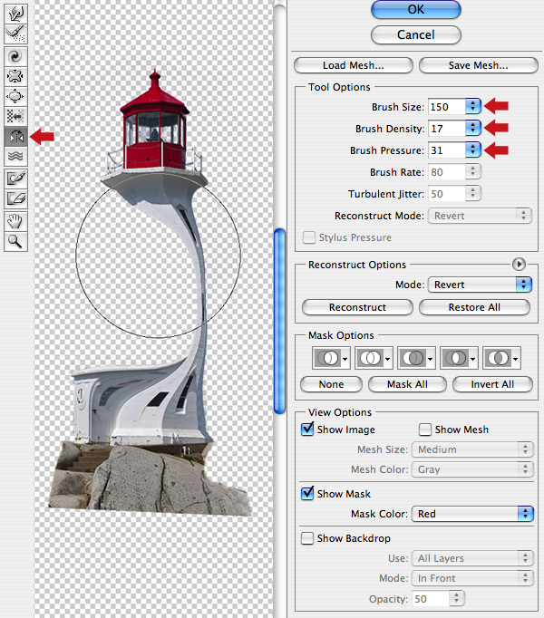Screen dimensions: 544x618
Task: Click the Turbulent Jitter value field
Action: (x=447, y=194)
